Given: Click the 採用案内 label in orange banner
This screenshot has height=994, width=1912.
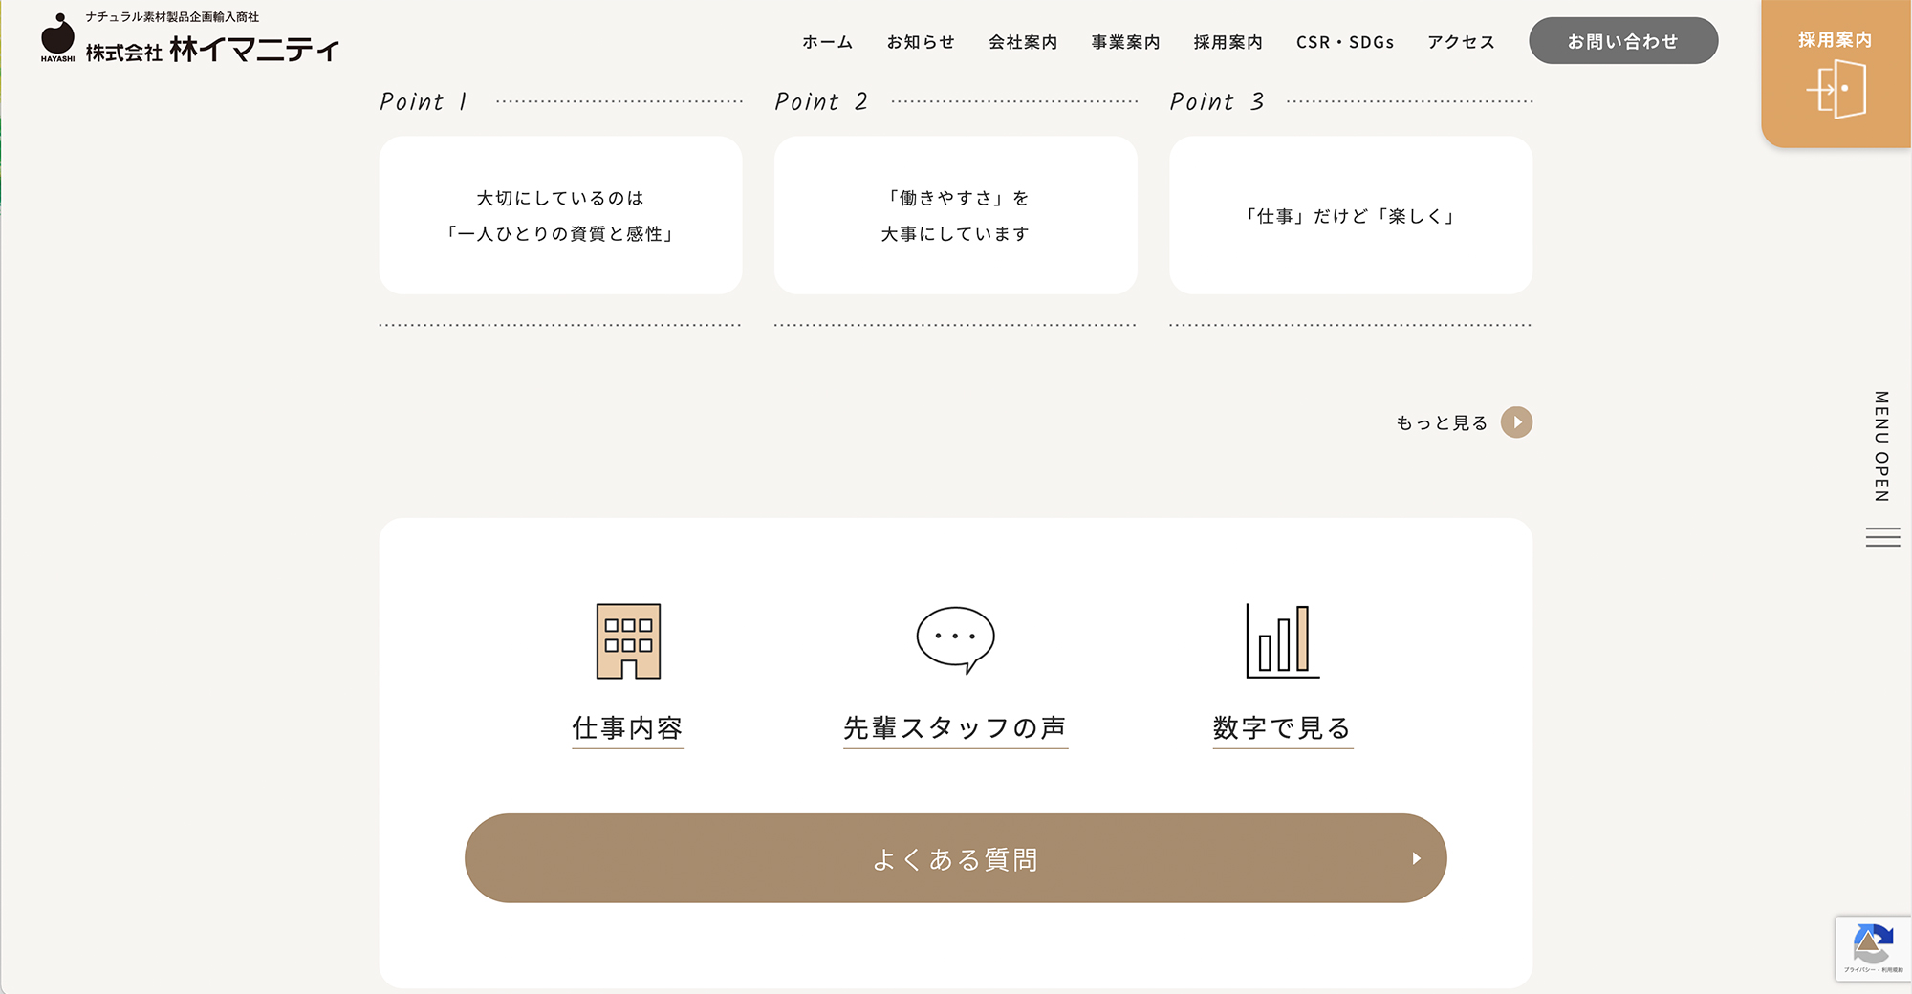Looking at the screenshot, I should coord(1835,40).
